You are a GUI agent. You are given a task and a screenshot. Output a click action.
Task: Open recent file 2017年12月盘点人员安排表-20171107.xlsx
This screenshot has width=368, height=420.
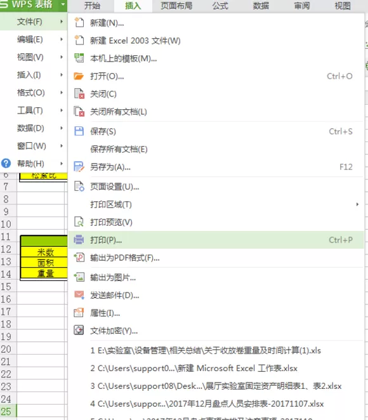click(x=216, y=404)
